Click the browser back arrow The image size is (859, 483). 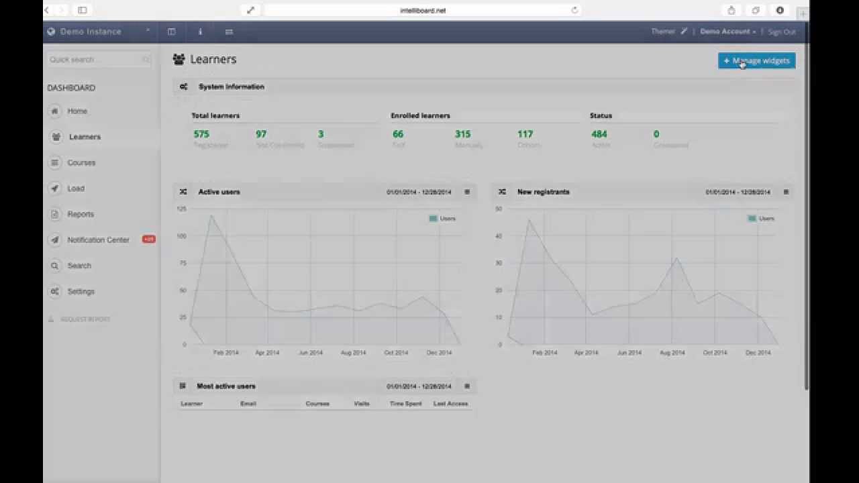click(x=46, y=10)
